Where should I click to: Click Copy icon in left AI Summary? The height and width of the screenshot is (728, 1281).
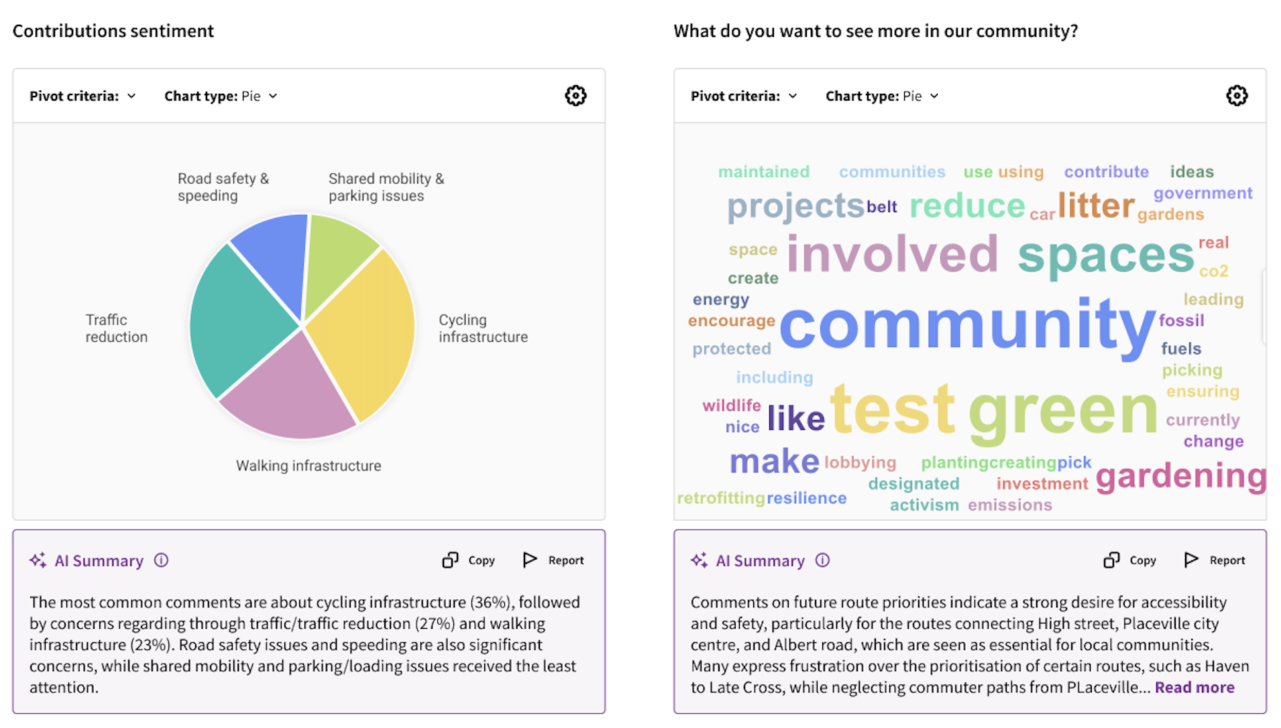[x=450, y=560]
